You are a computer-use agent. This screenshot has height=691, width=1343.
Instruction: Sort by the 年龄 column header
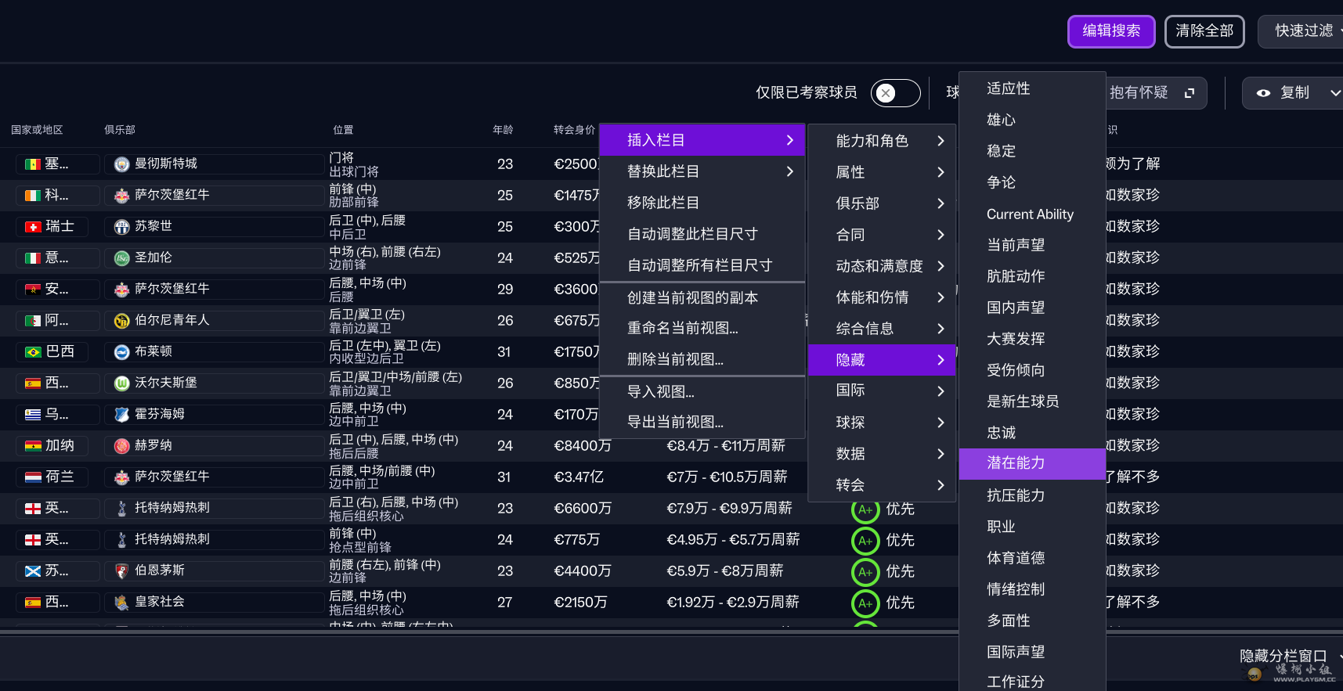point(503,130)
